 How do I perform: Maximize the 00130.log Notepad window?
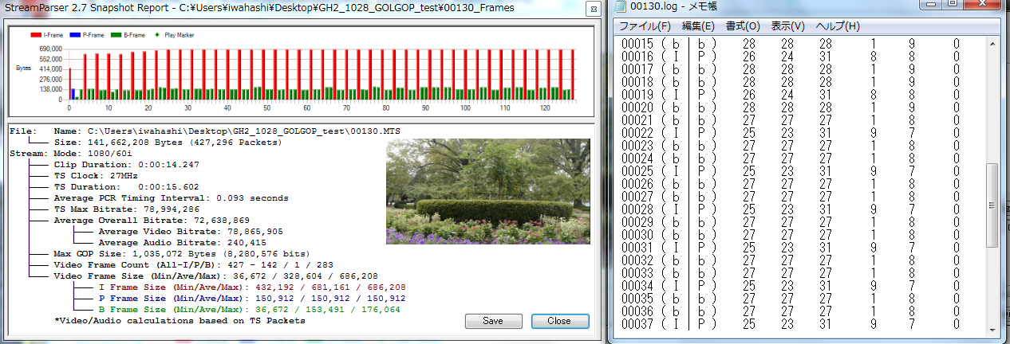pyautogui.click(x=953, y=5)
